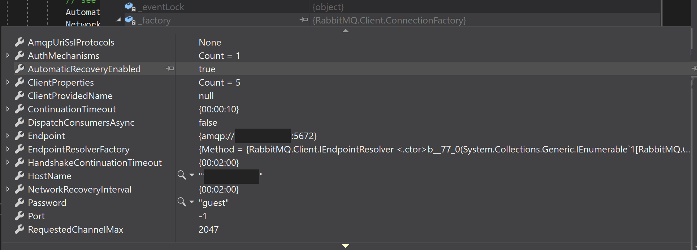Click the wrench icon beside Port

(x=20, y=216)
